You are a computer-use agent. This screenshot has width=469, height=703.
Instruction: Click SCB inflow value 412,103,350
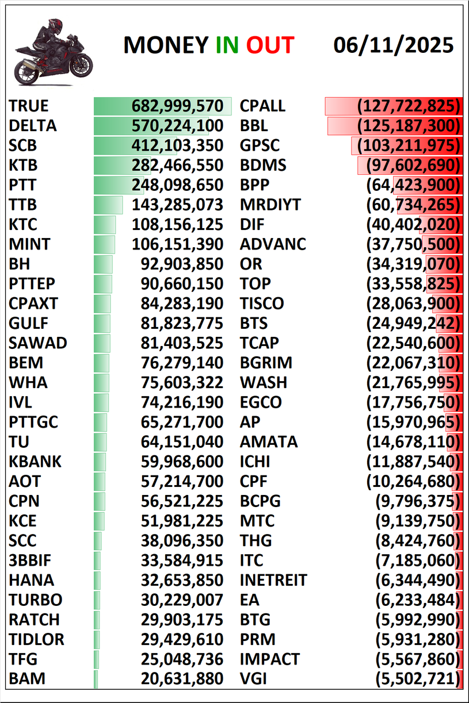177,146
